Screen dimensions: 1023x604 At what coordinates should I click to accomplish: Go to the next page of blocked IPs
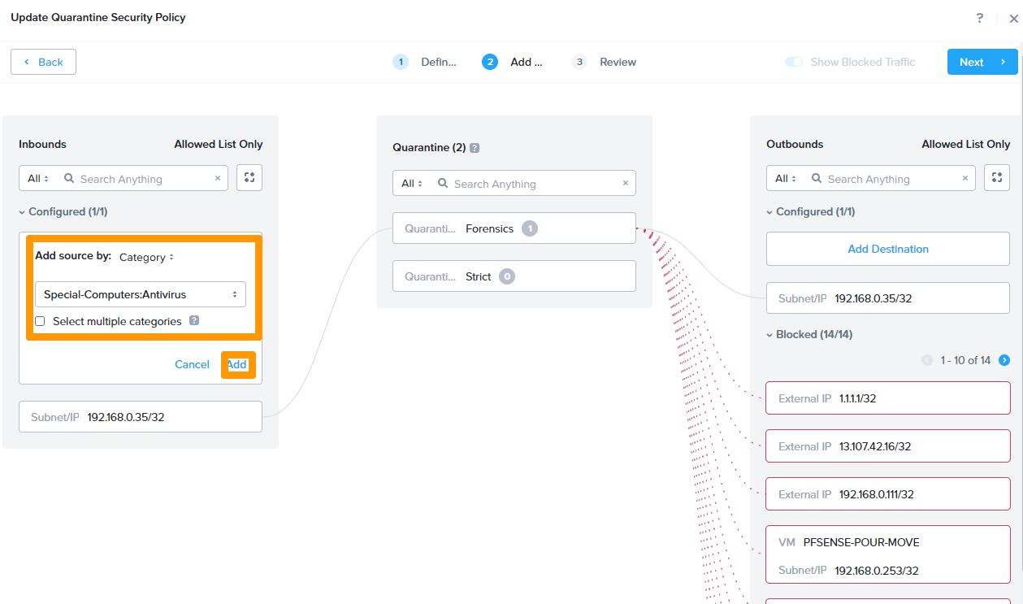[1003, 359]
